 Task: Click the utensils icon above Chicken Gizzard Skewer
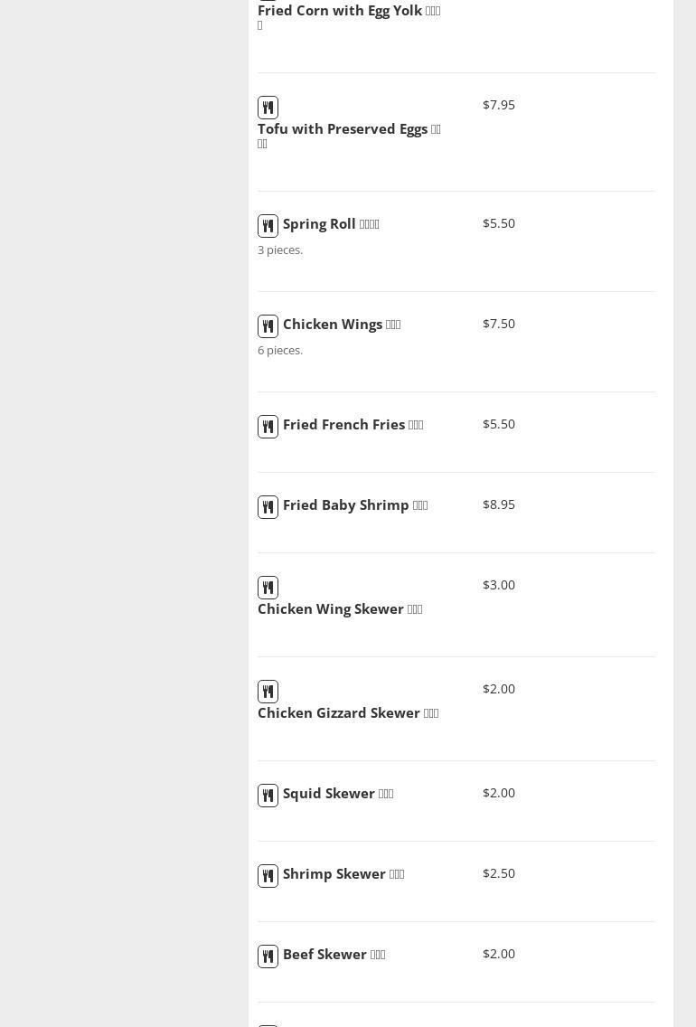(268, 692)
